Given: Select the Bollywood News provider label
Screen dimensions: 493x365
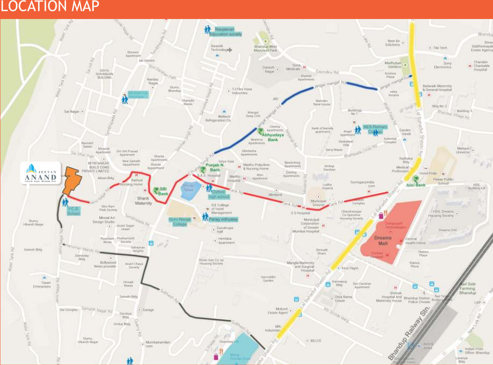Looking at the screenshot, I should 105,264.
